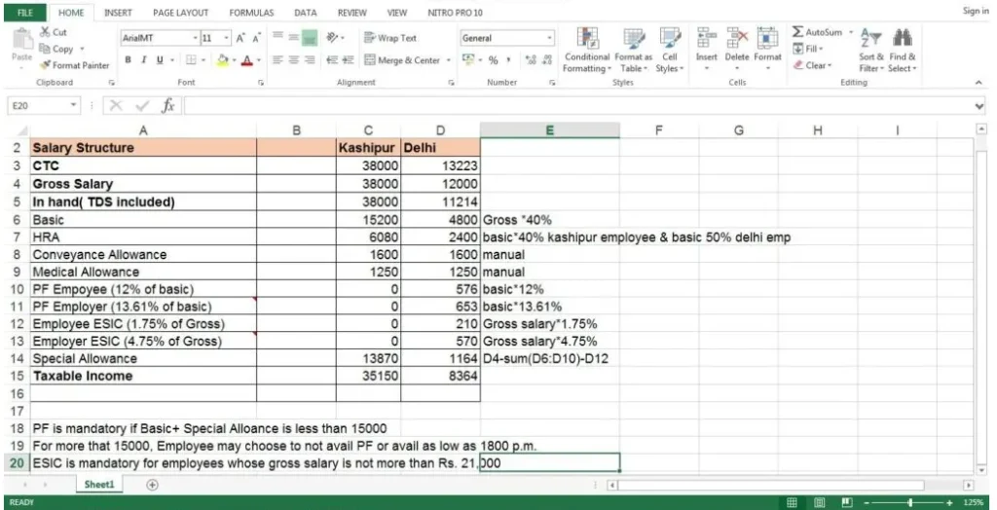
Task: Toggle Bold formatting
Action: click(x=128, y=59)
